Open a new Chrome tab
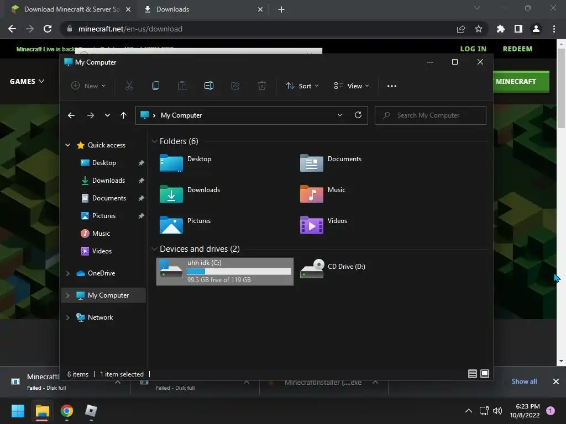The width and height of the screenshot is (566, 424). click(281, 9)
